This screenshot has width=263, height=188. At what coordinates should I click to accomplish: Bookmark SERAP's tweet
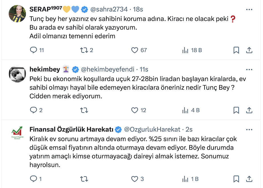tap(236, 50)
